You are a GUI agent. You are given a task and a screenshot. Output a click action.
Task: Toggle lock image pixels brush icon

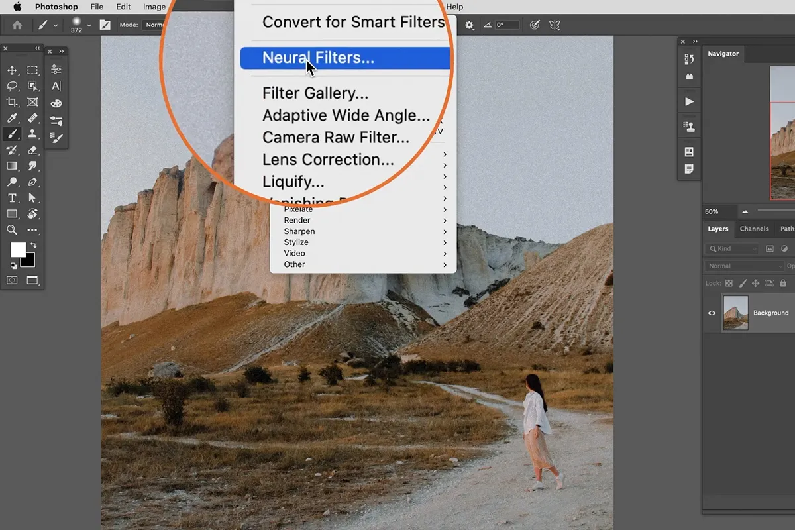743,283
